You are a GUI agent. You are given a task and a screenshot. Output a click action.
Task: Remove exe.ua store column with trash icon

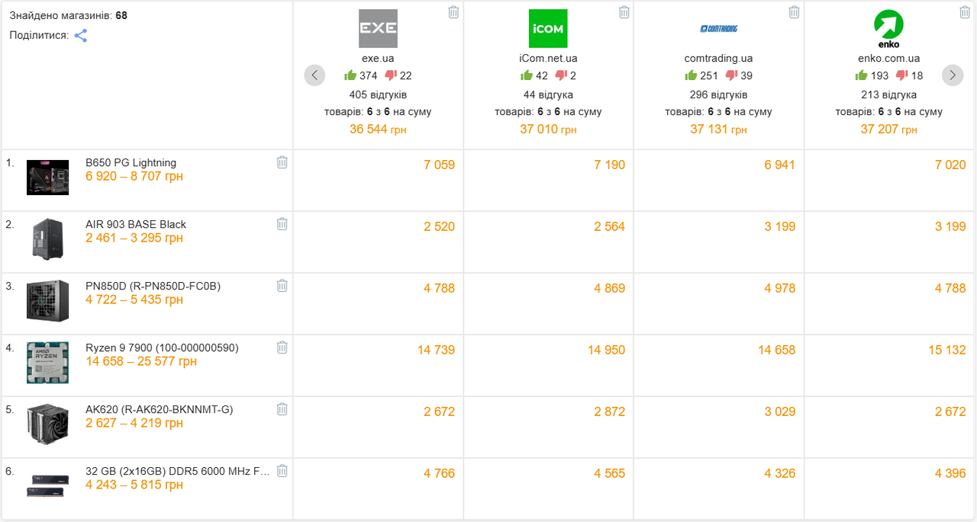tap(453, 11)
